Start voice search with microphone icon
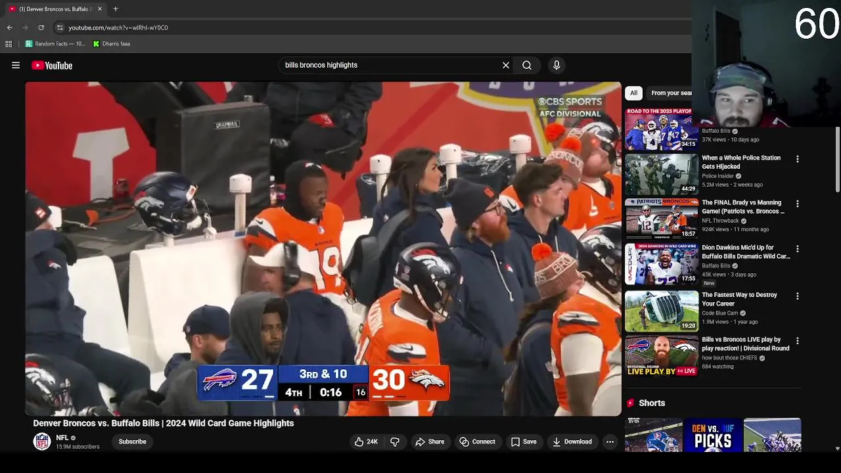Screen dimensions: 841x473 pyautogui.click(x=557, y=65)
